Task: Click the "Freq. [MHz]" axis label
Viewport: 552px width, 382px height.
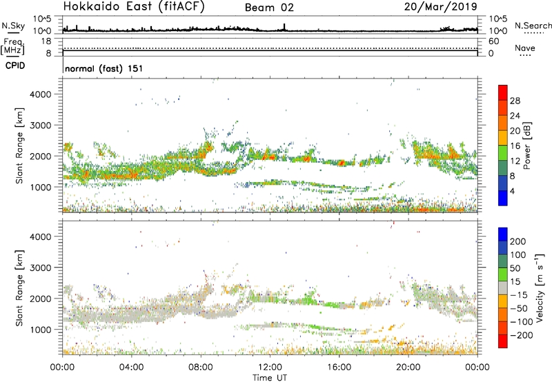Action: coord(12,47)
